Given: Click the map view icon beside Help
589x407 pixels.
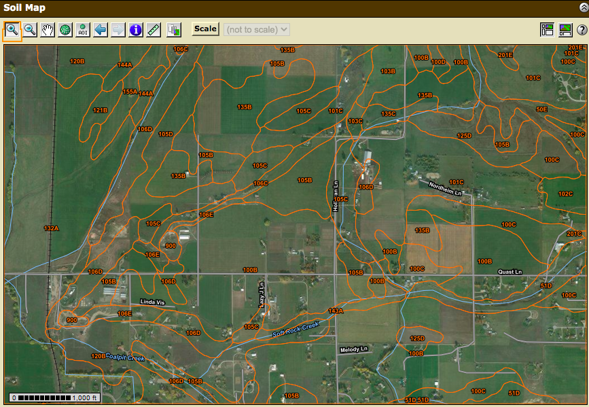Looking at the screenshot, I should pyautogui.click(x=565, y=30).
